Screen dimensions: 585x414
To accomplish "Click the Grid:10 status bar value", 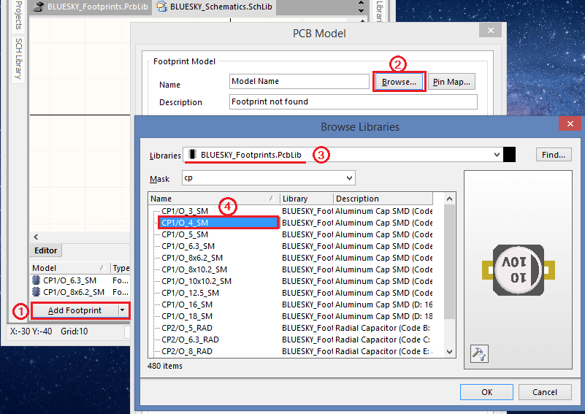I will [x=74, y=331].
